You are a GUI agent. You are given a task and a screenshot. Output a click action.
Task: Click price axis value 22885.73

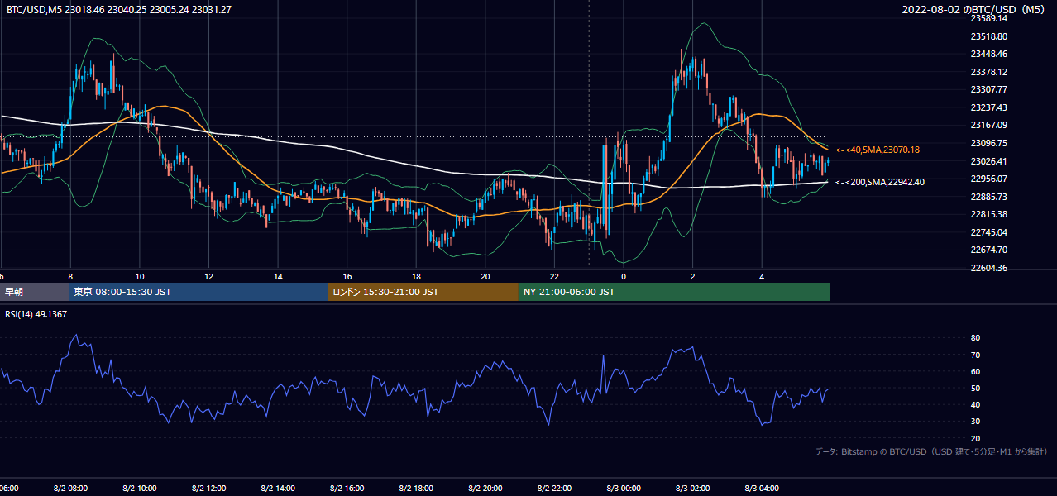coord(988,197)
